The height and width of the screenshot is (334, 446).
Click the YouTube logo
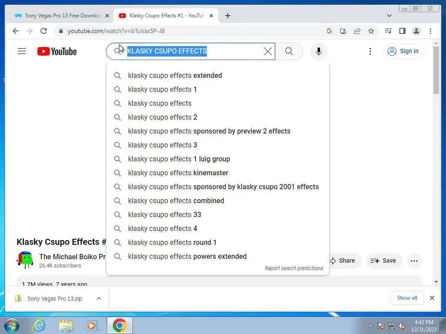pyautogui.click(x=57, y=51)
